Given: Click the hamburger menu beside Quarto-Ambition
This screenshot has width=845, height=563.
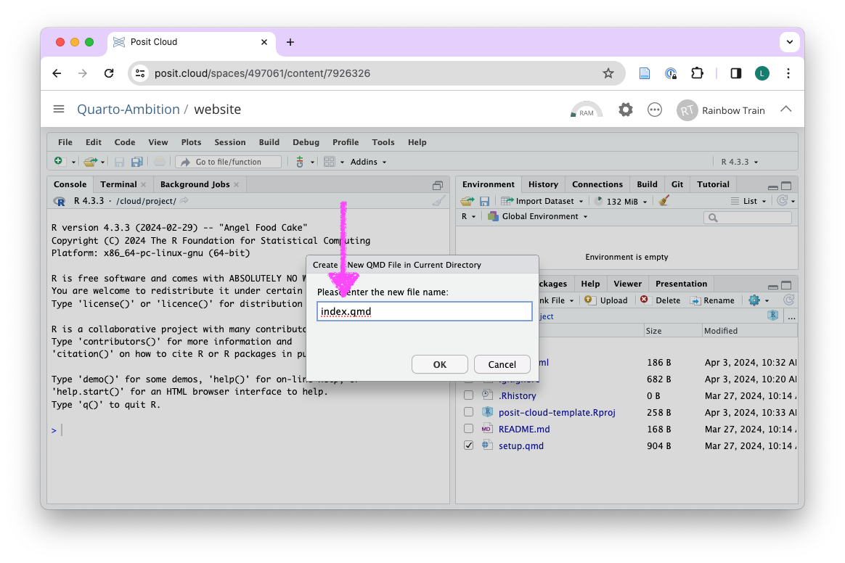Looking at the screenshot, I should click(x=59, y=110).
